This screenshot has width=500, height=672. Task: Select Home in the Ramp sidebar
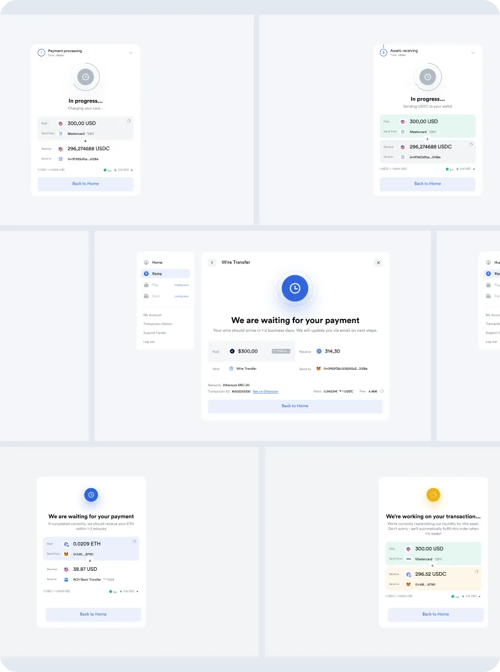(157, 262)
